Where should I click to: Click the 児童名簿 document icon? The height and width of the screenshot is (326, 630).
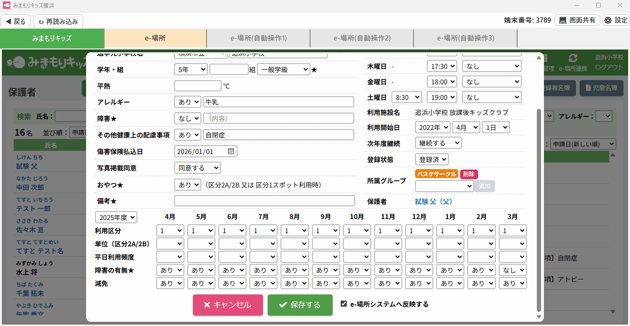point(588,88)
